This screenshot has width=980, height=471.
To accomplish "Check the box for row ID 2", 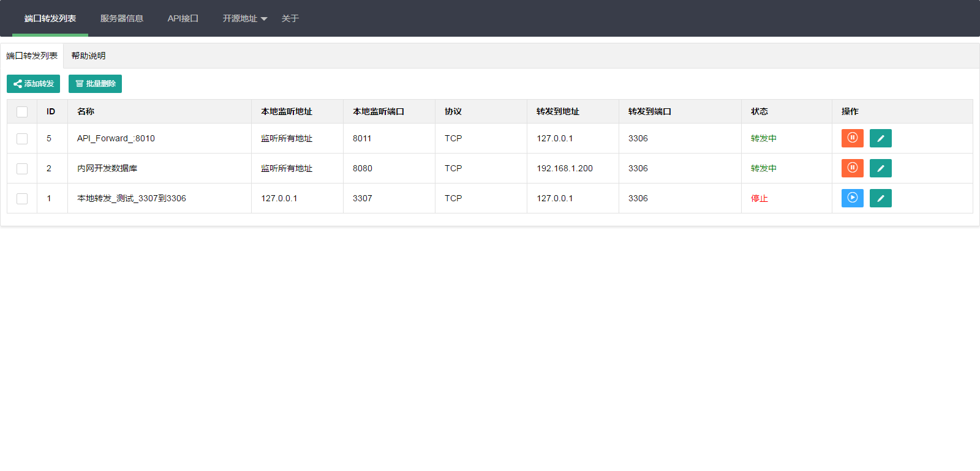I will (22, 169).
